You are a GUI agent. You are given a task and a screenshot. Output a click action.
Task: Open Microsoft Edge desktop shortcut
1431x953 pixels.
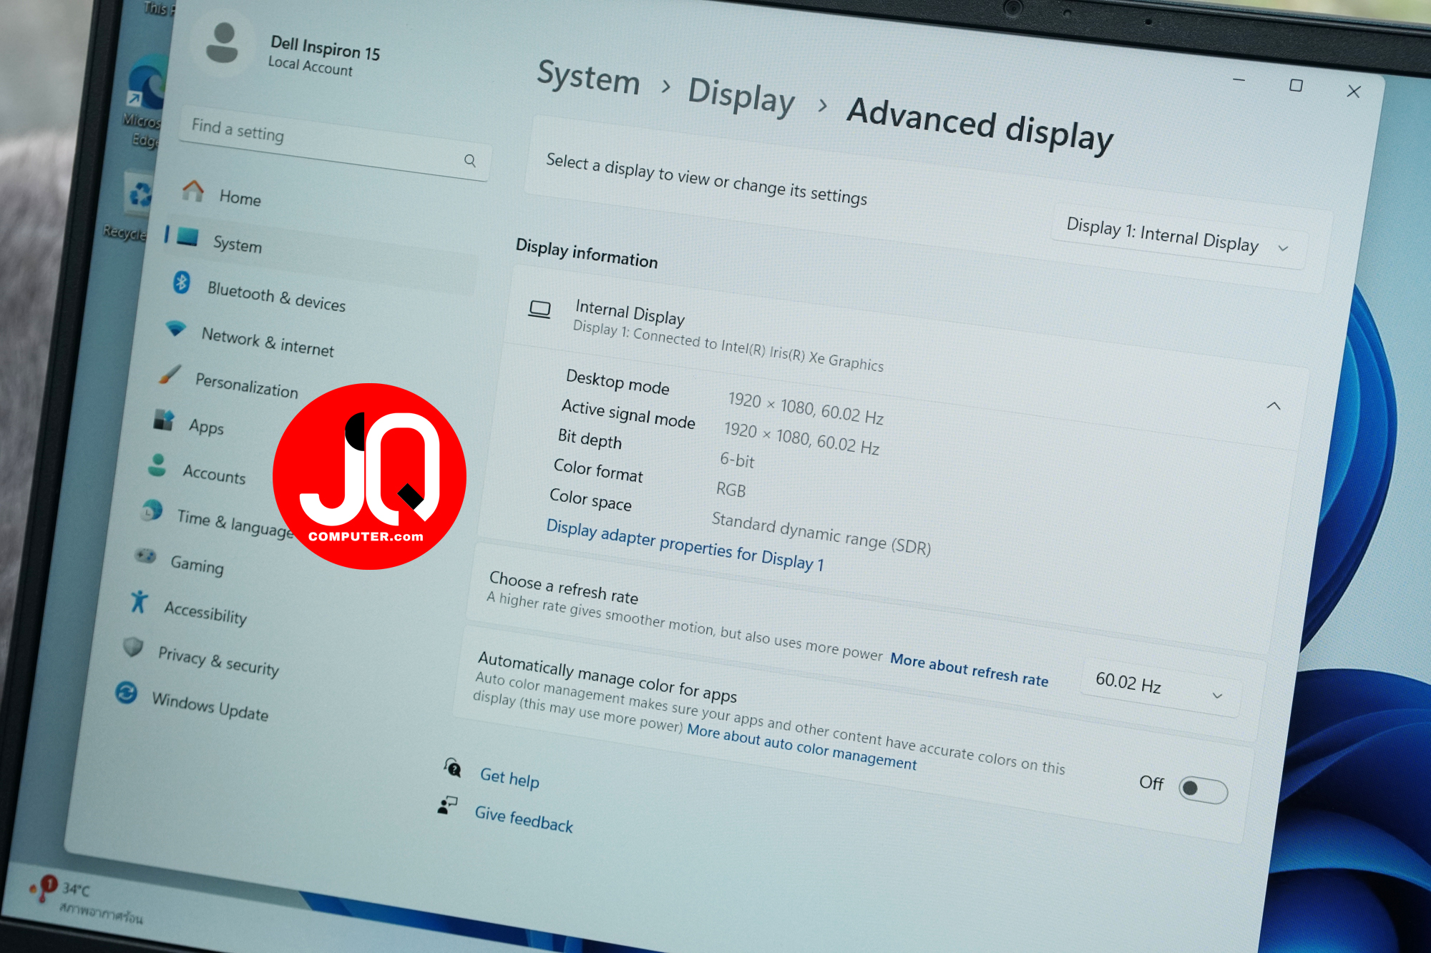147,100
